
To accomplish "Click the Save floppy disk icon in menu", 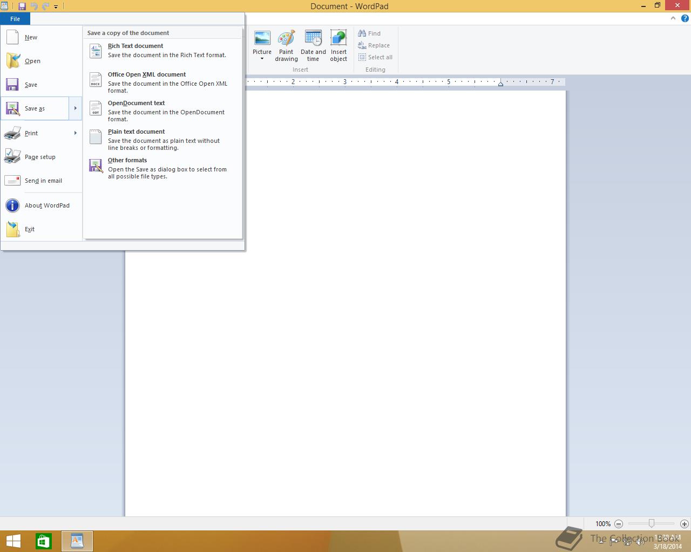I will coord(12,85).
